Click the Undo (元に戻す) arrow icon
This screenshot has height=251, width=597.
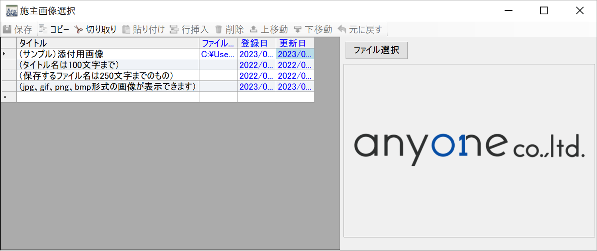coord(342,29)
